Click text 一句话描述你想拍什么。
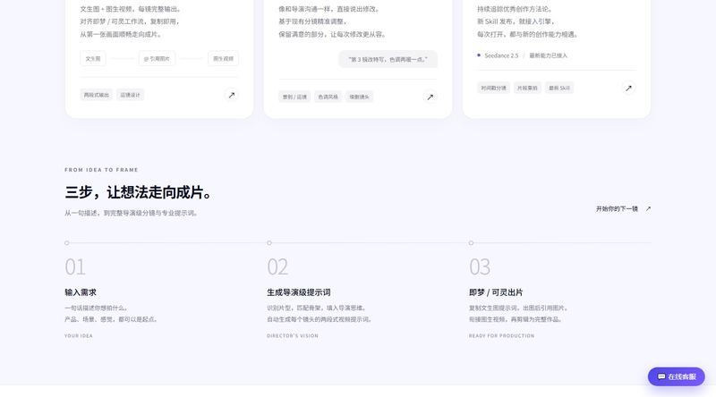The image size is (716, 397). coord(97,308)
